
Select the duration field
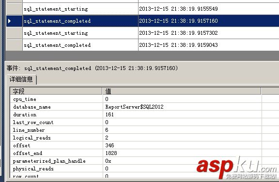pos(25,114)
